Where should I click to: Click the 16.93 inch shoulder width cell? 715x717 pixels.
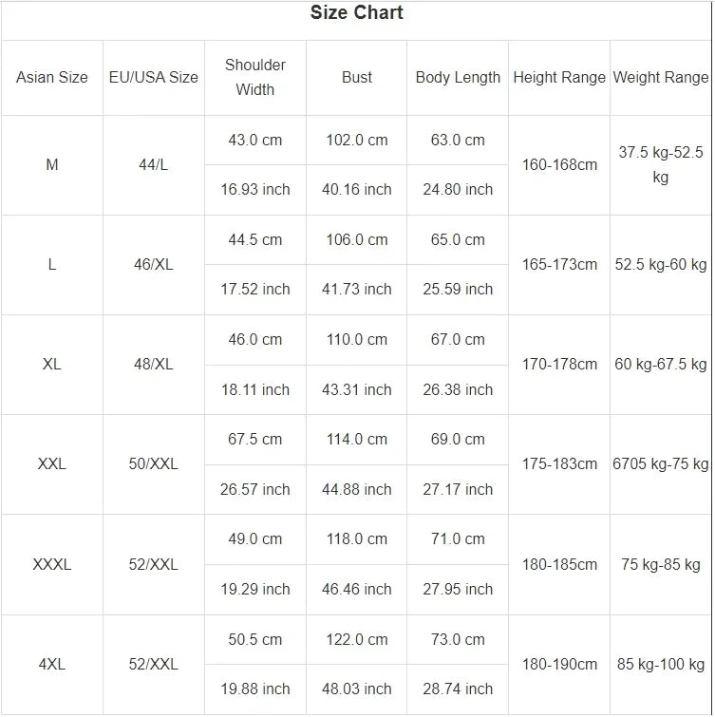(x=255, y=190)
